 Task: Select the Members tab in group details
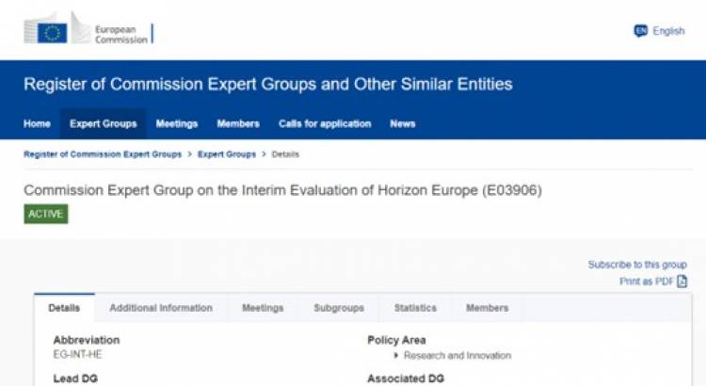tap(488, 308)
